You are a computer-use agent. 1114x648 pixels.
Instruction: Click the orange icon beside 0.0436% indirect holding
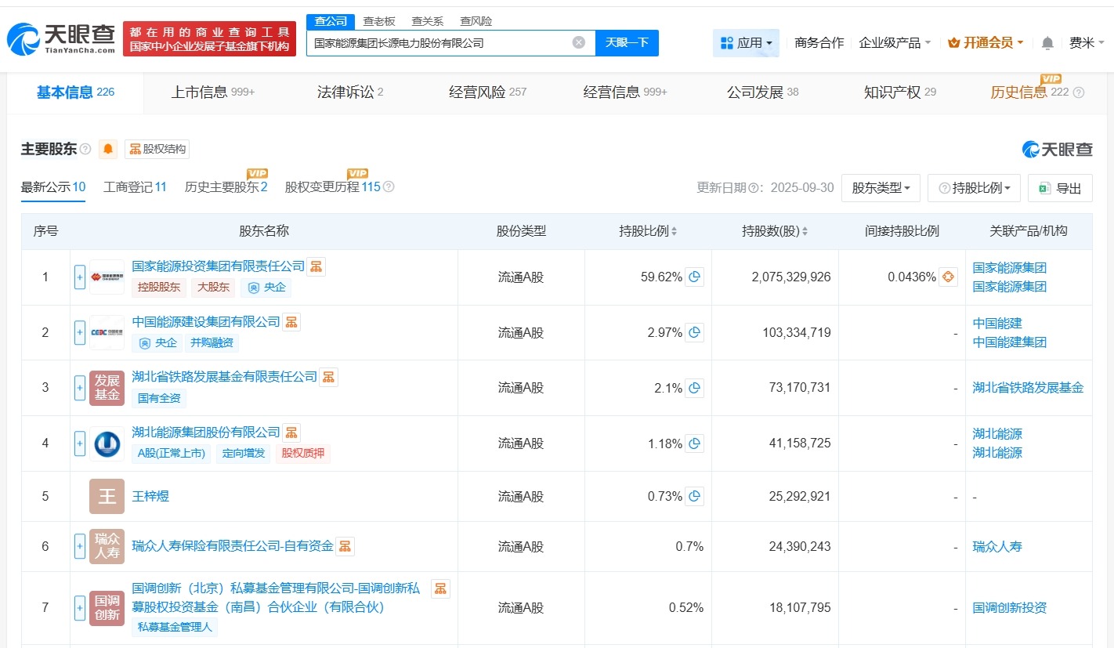pyautogui.click(x=948, y=277)
